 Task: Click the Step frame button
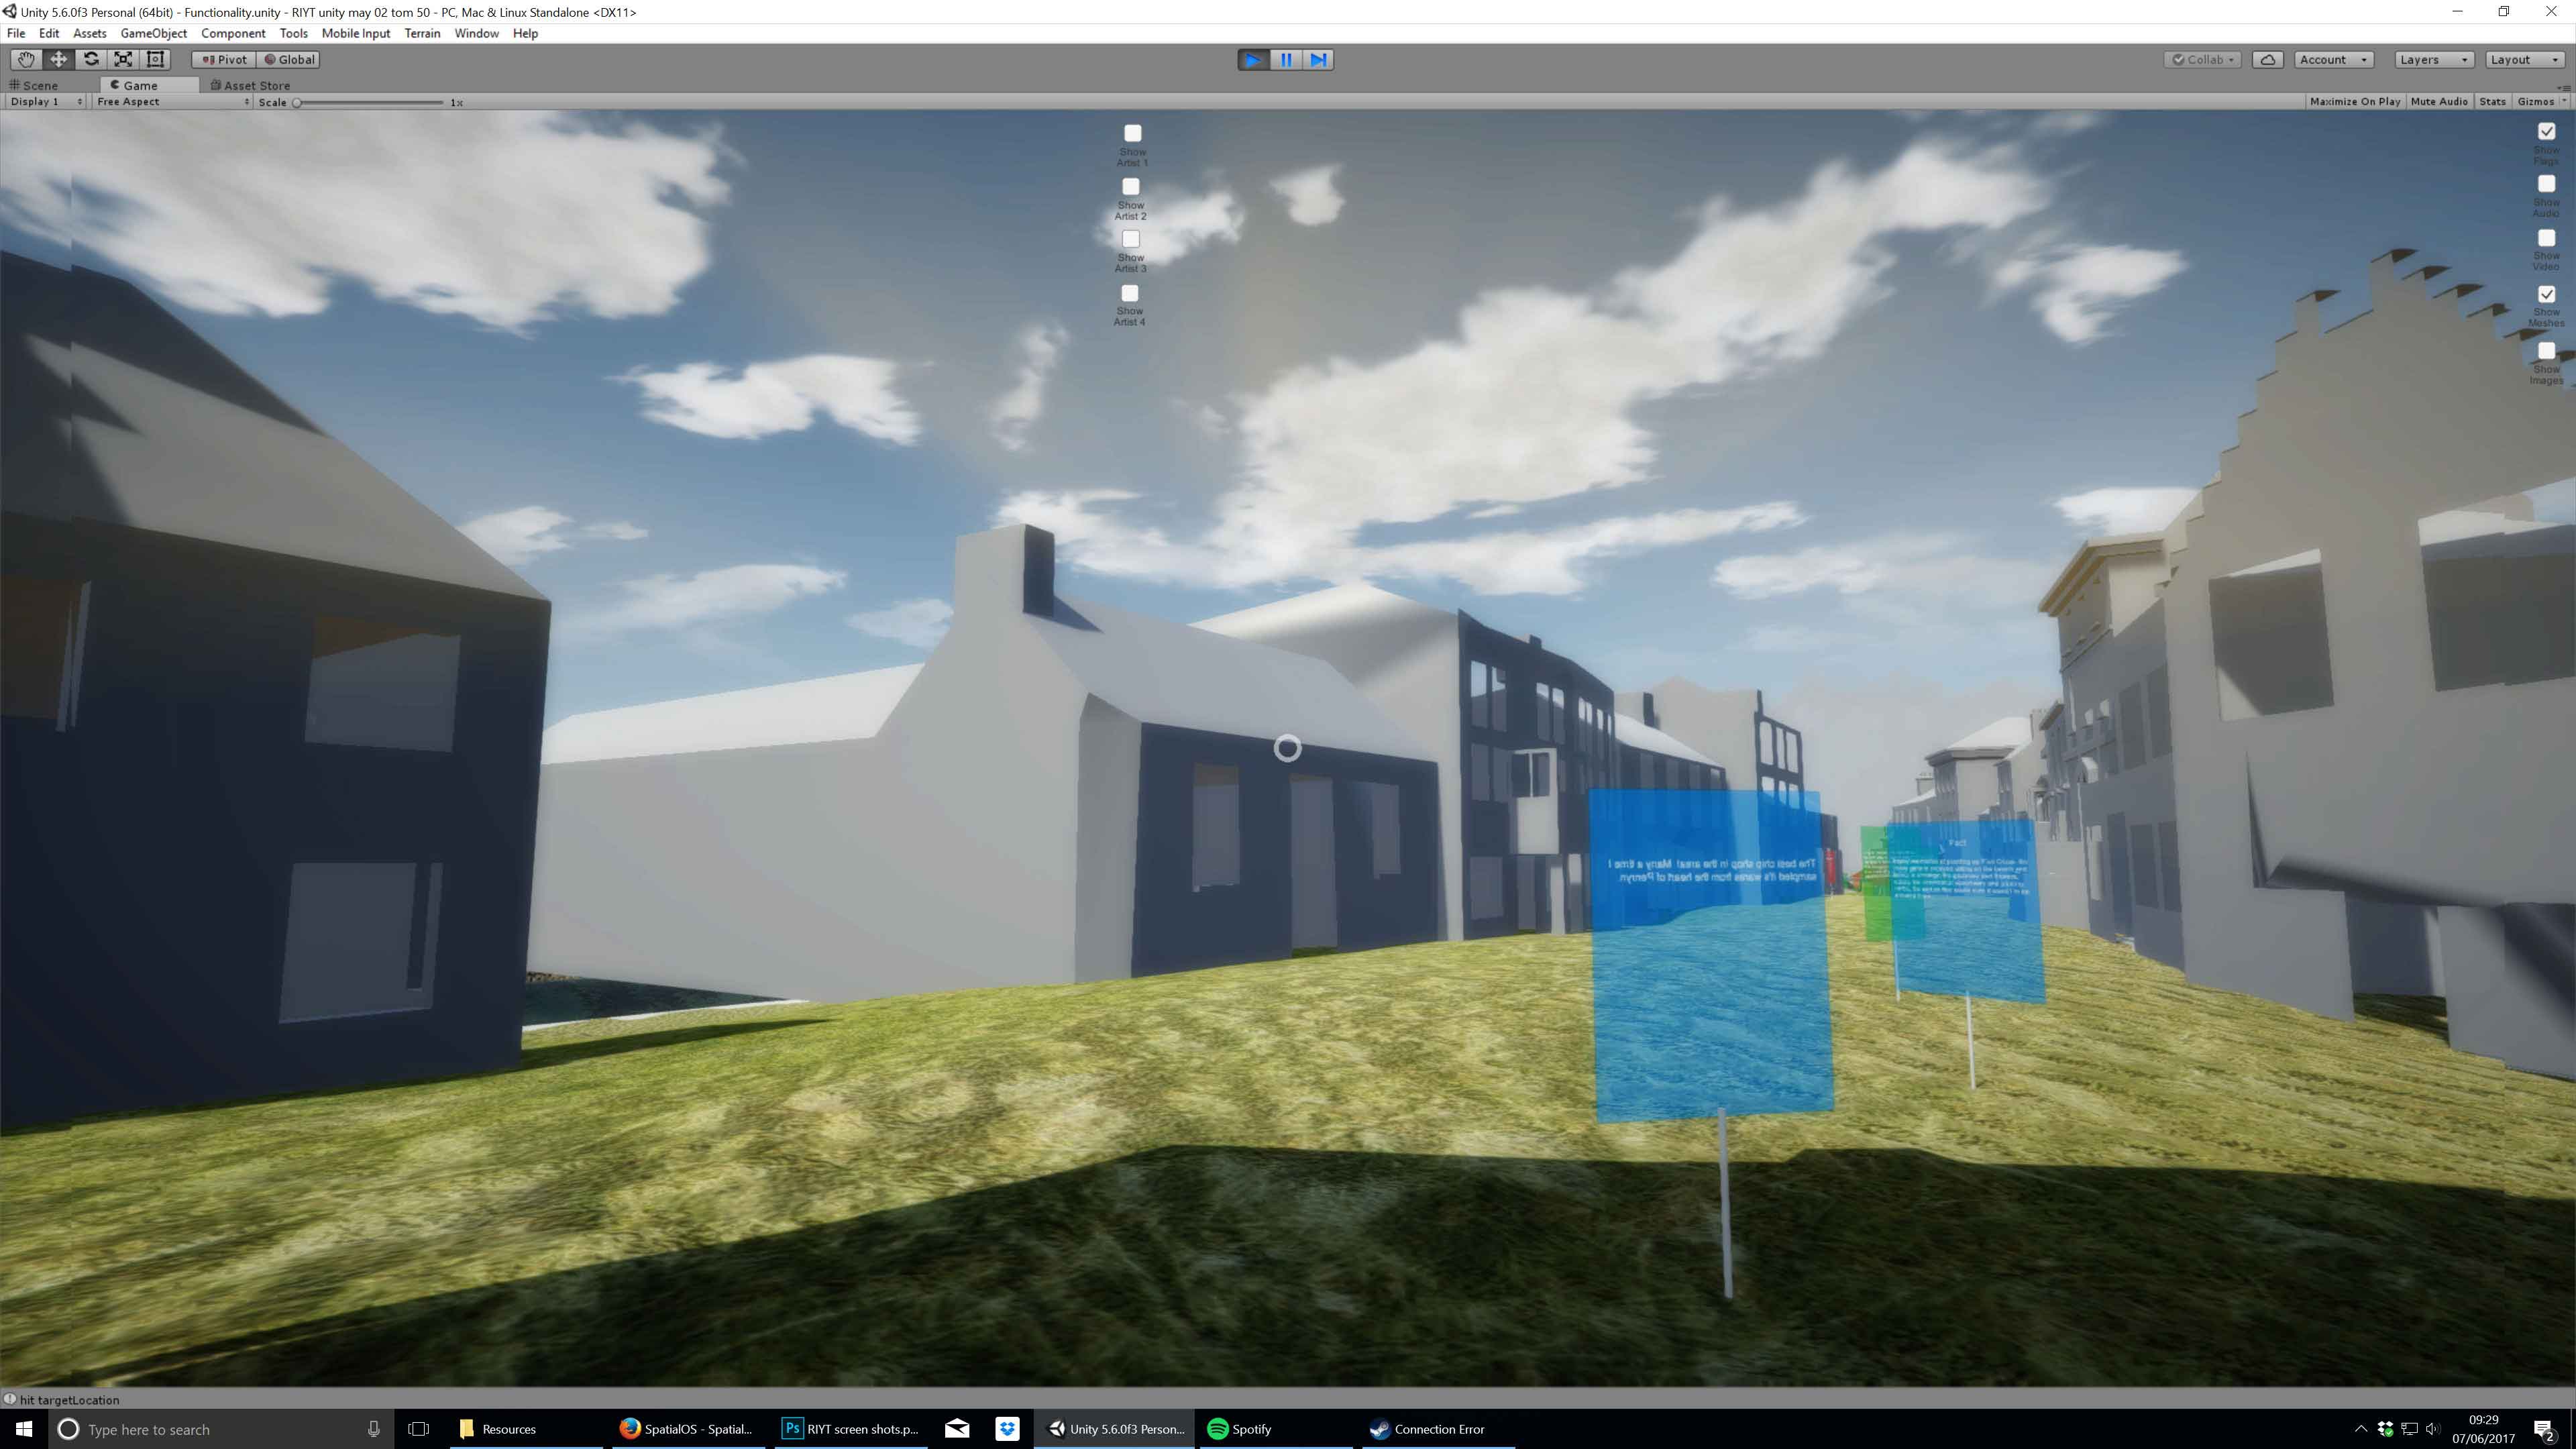tap(1318, 60)
